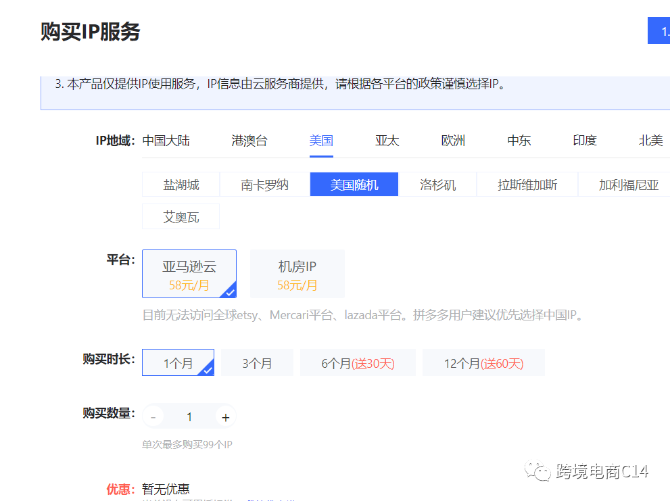
Task: Pick the 洛杉矶 city option
Action: click(x=437, y=185)
